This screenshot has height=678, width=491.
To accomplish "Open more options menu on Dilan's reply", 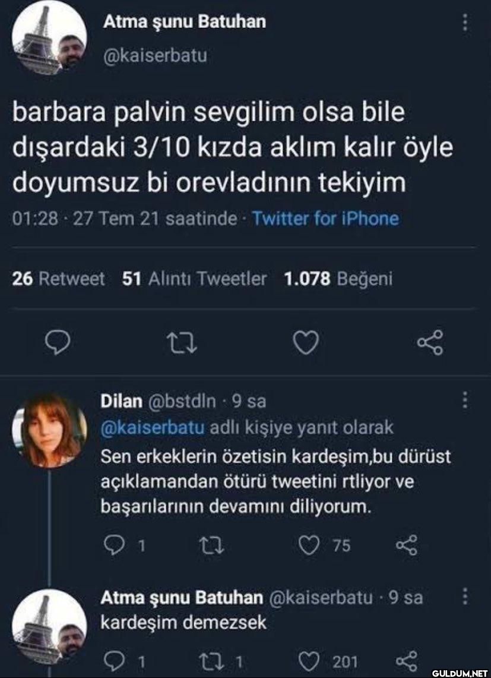I will (465, 400).
